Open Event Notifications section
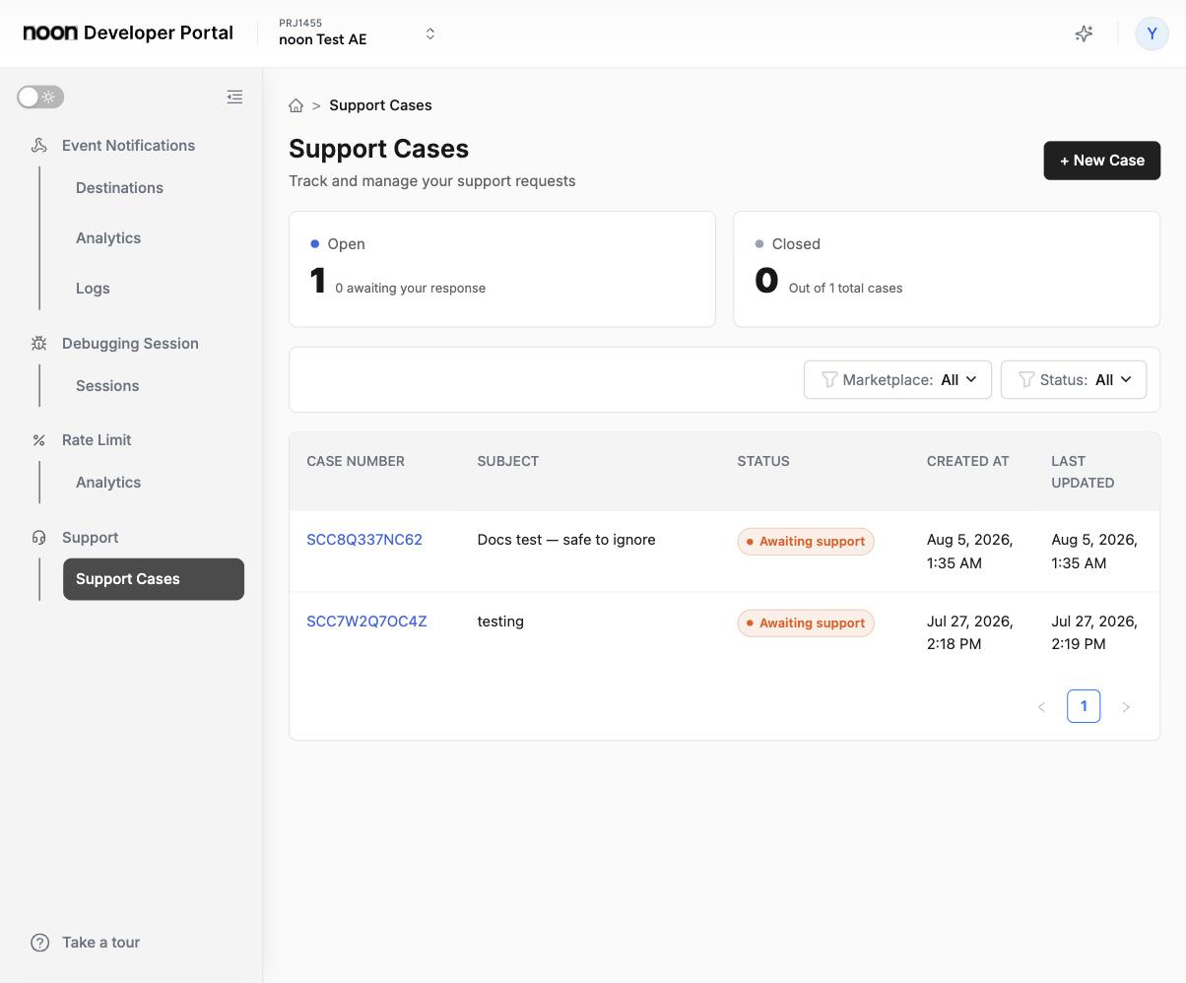The image size is (1186, 983). click(128, 146)
